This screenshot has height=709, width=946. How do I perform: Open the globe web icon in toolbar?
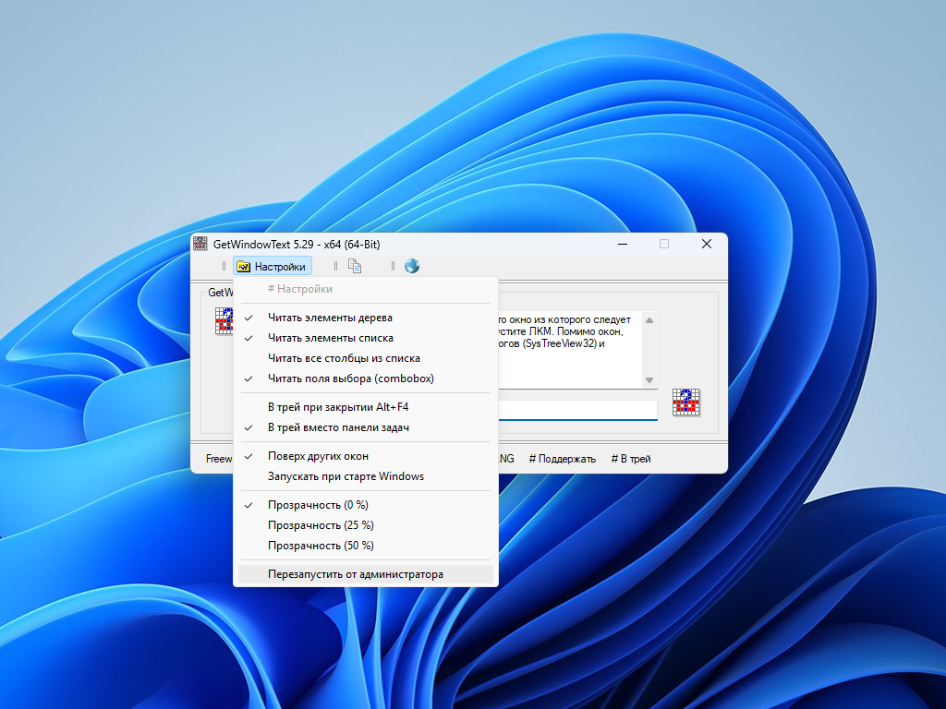click(x=412, y=267)
